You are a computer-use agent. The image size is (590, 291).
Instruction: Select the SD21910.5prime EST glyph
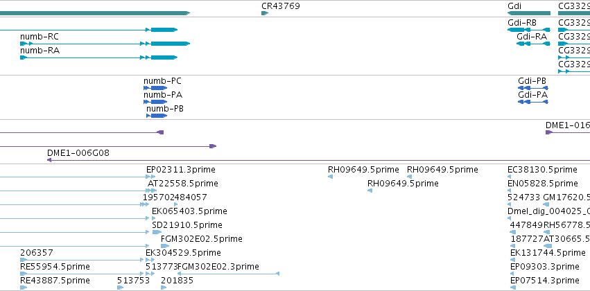157,232
